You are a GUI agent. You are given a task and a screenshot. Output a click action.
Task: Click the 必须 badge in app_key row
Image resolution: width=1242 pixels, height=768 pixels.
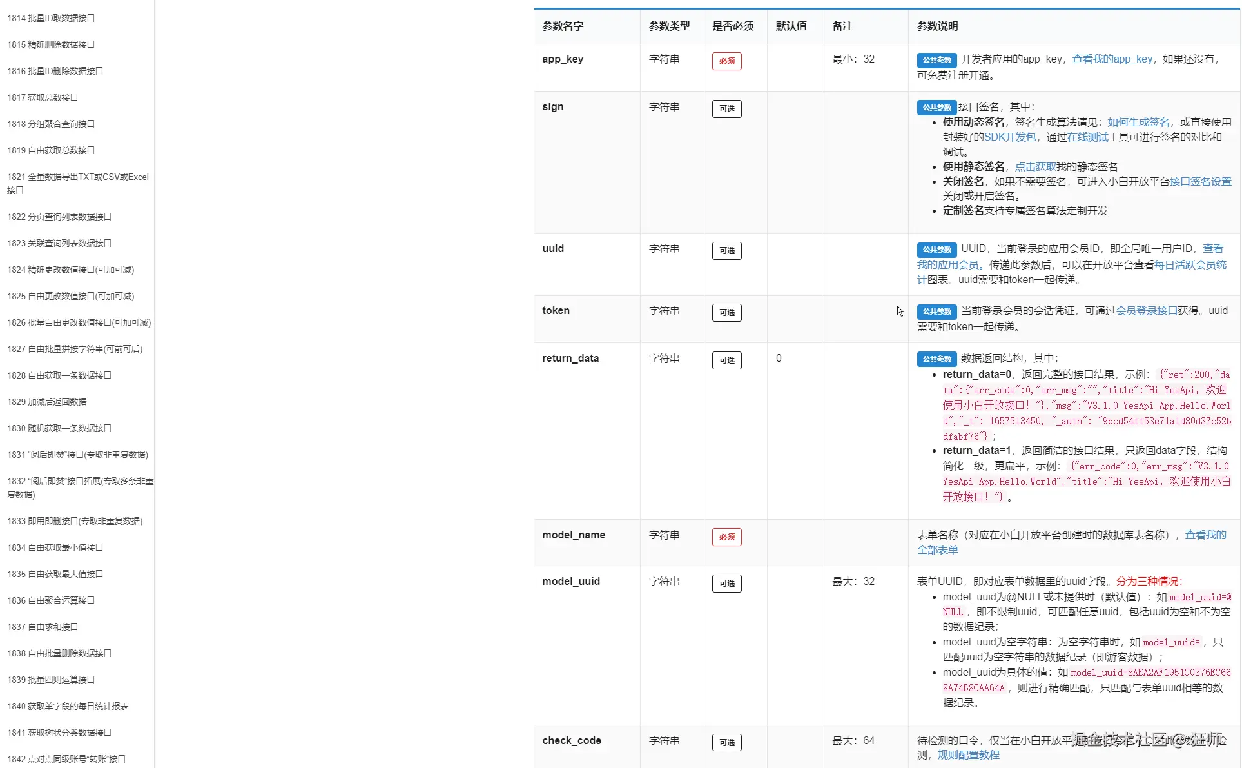pos(726,61)
